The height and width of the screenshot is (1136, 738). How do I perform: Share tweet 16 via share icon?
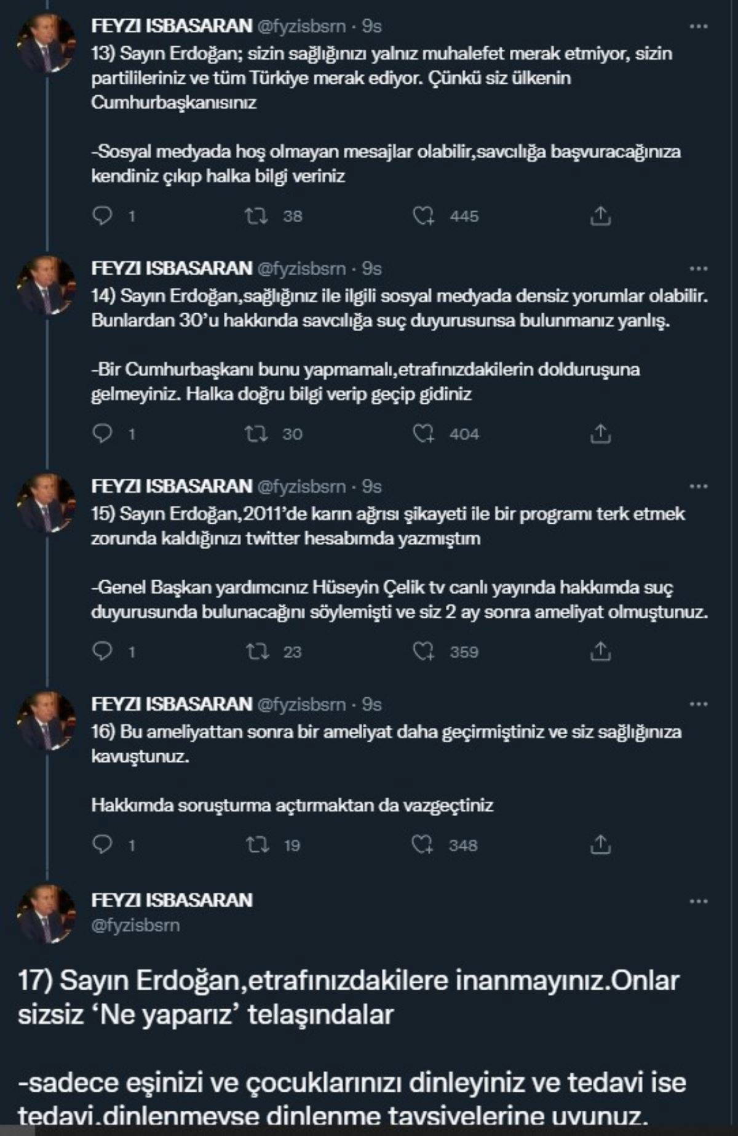(600, 844)
